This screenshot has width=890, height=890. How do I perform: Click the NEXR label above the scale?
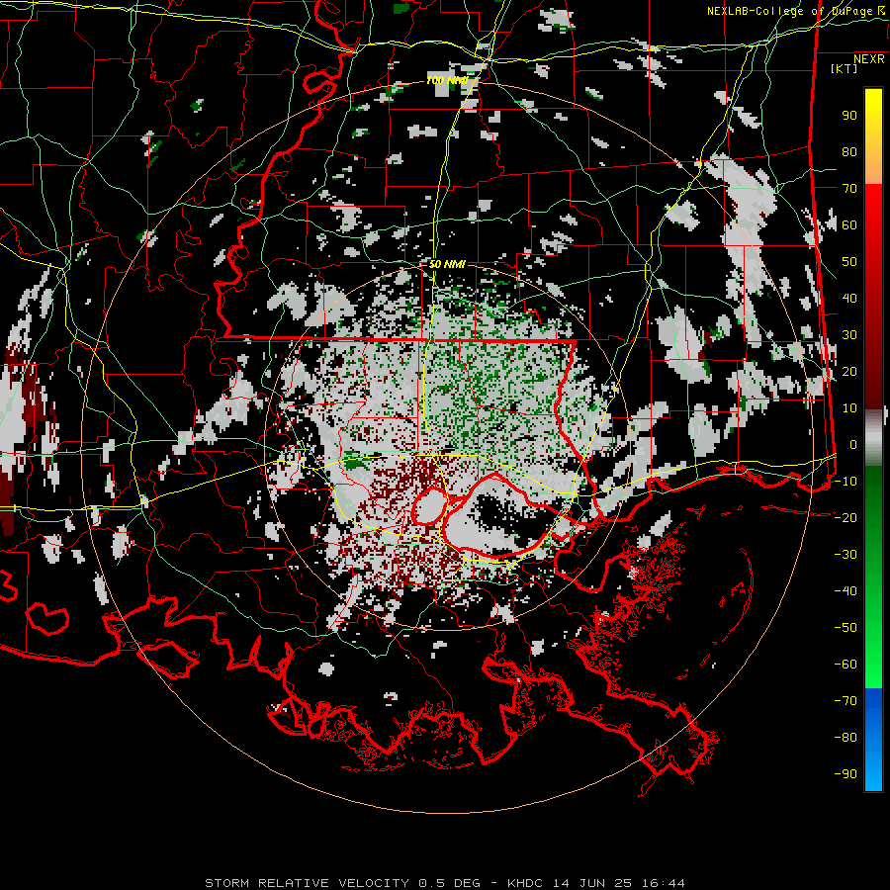(869, 59)
